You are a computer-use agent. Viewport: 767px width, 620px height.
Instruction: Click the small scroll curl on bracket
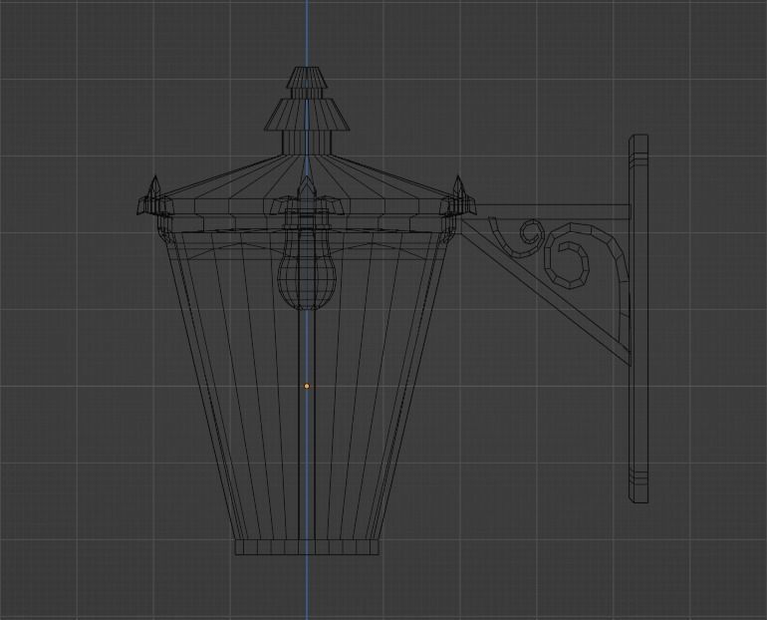pos(519,237)
